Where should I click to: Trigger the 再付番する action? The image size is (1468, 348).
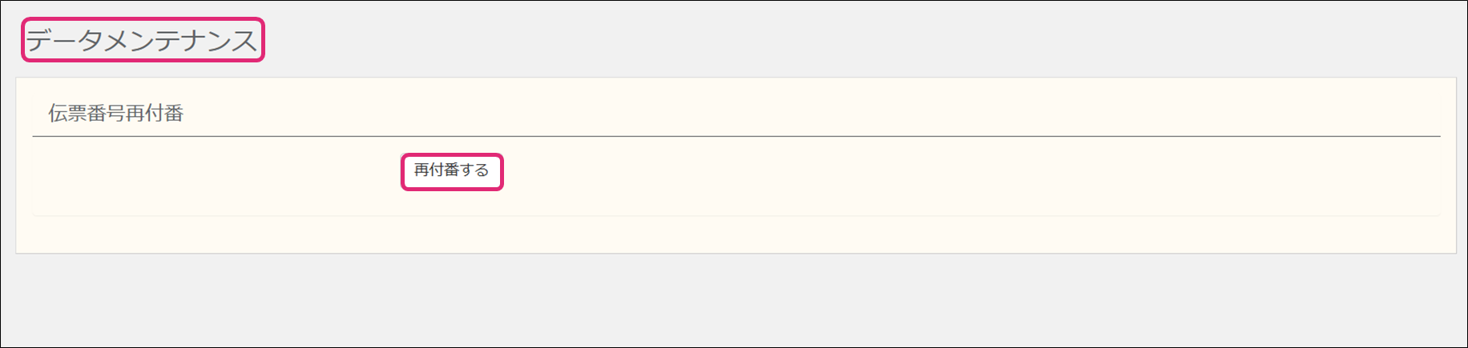click(451, 171)
